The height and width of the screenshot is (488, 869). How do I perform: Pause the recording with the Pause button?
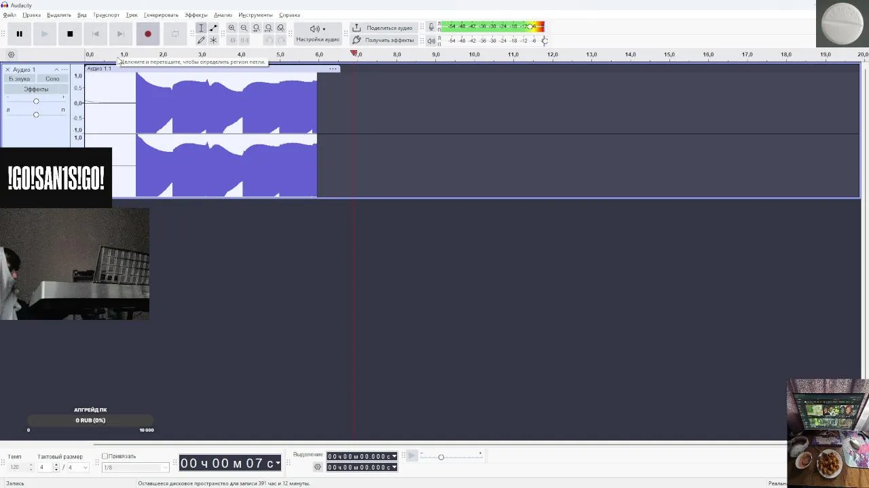(x=19, y=34)
